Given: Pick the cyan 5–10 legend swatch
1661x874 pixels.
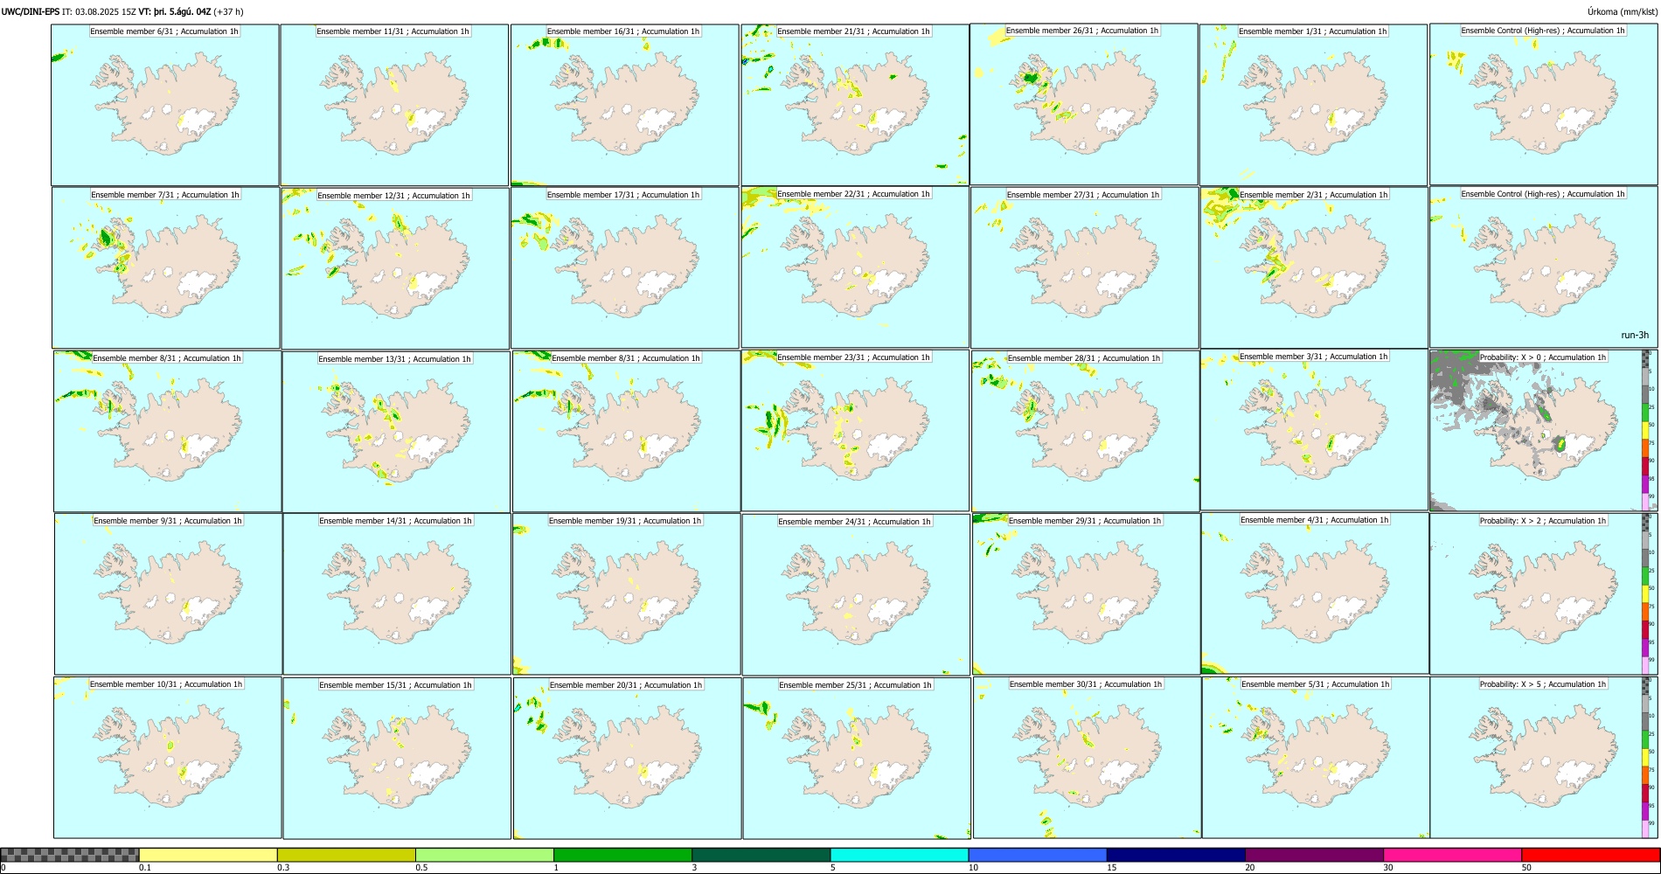Looking at the screenshot, I should tap(900, 855).
